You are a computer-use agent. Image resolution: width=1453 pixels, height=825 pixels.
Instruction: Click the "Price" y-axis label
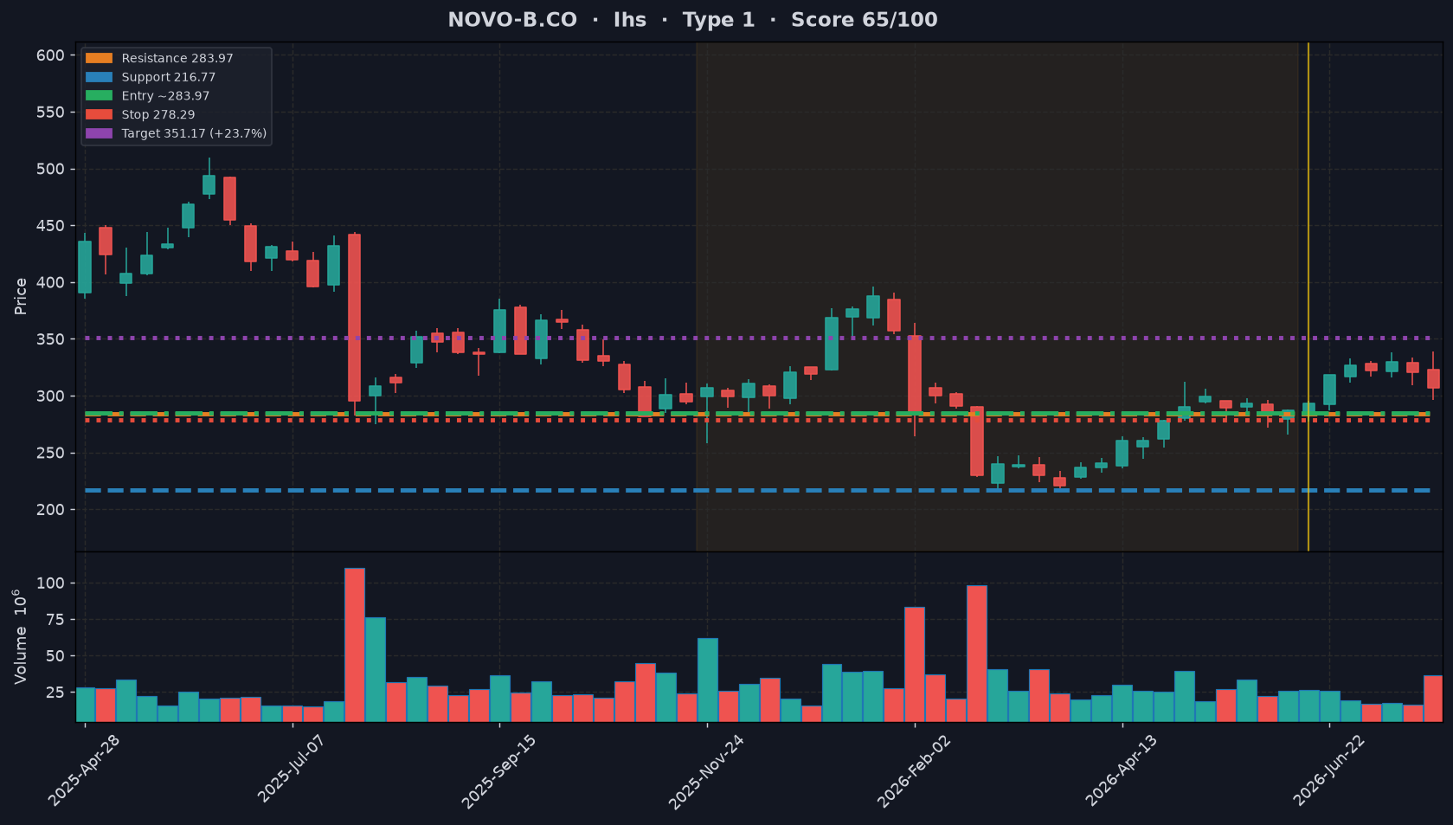pyautogui.click(x=21, y=296)
